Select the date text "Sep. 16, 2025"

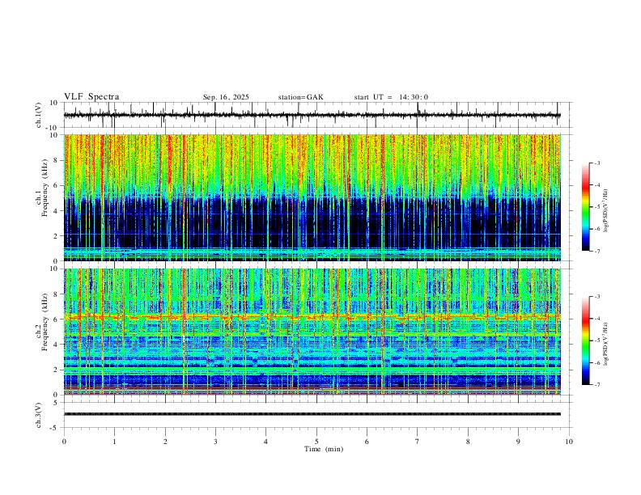(x=226, y=97)
